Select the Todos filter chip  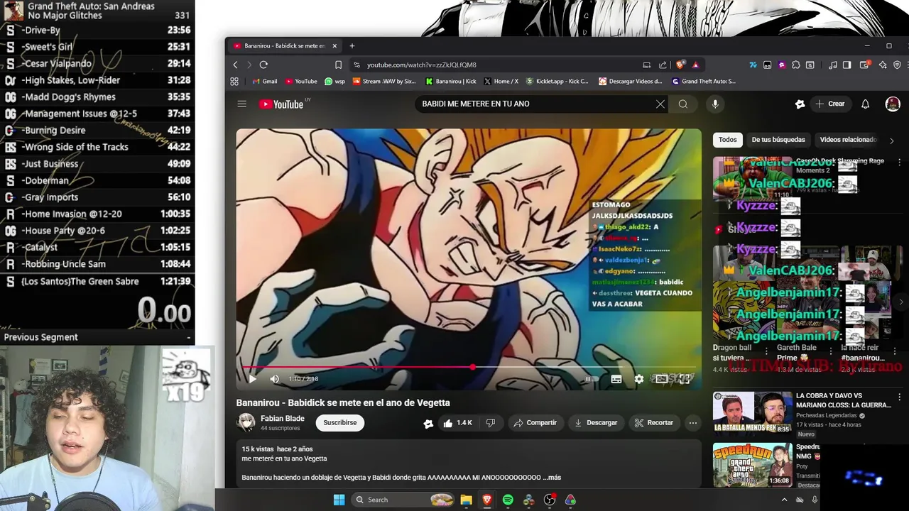727,140
